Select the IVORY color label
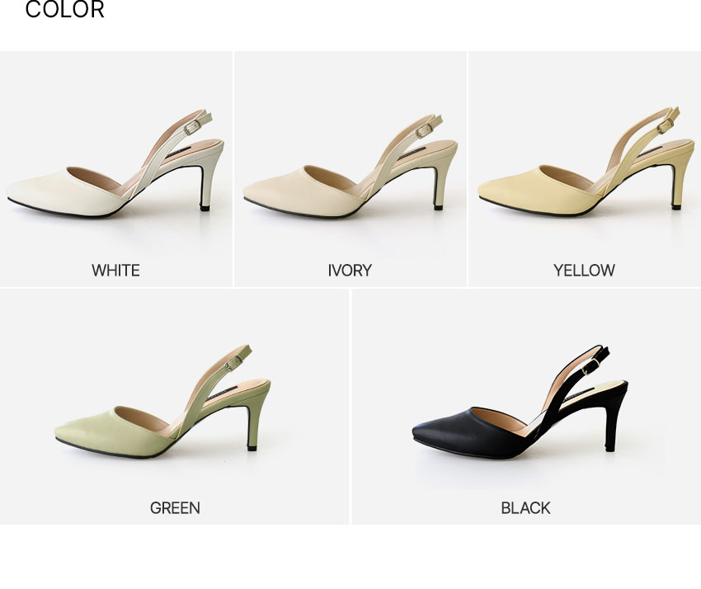This screenshot has width=701, height=589. click(x=350, y=271)
